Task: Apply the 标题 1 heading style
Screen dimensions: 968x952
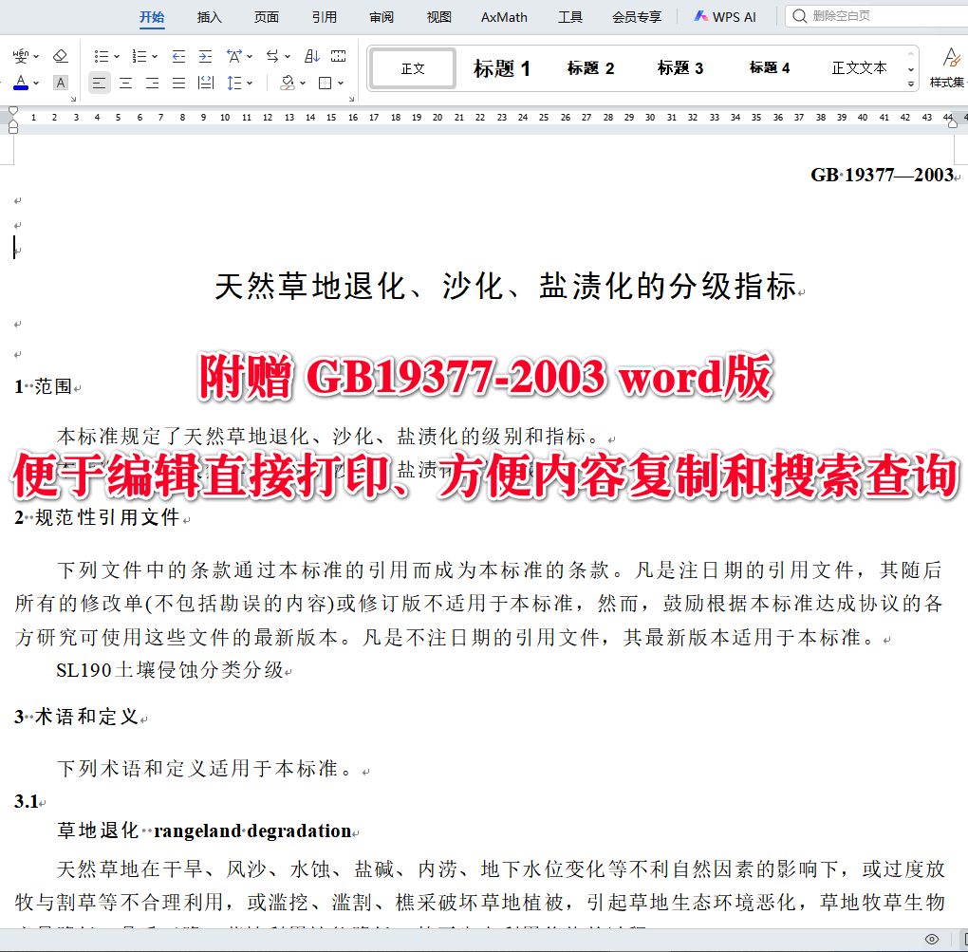Action: [x=503, y=67]
